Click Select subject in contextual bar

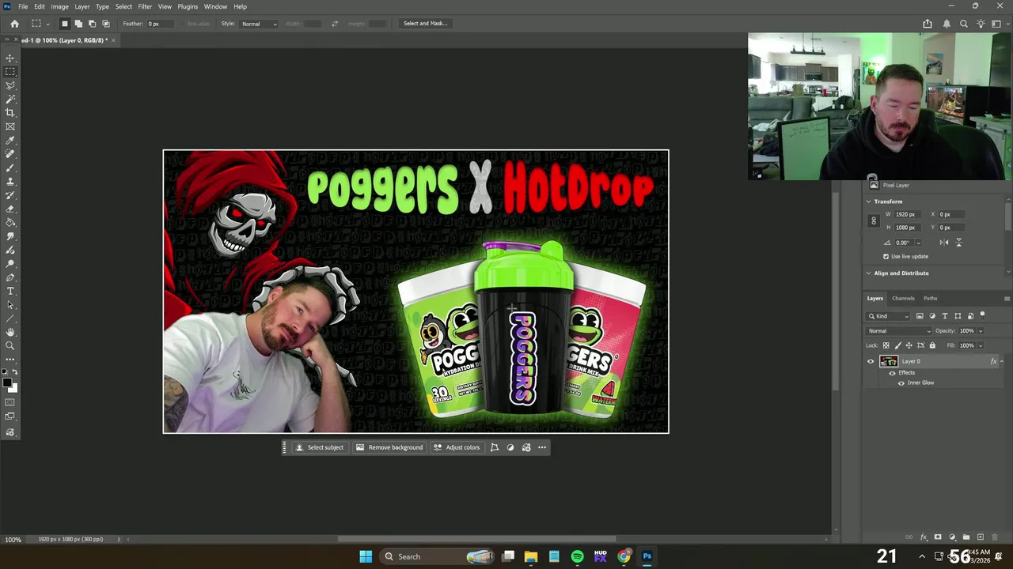(x=320, y=447)
